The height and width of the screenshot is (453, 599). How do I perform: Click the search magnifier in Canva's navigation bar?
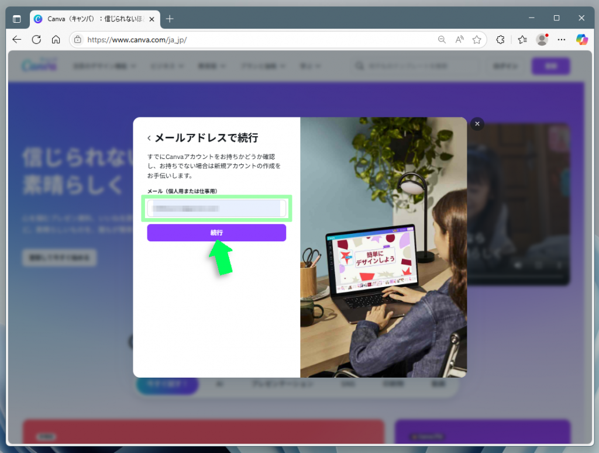coord(359,65)
